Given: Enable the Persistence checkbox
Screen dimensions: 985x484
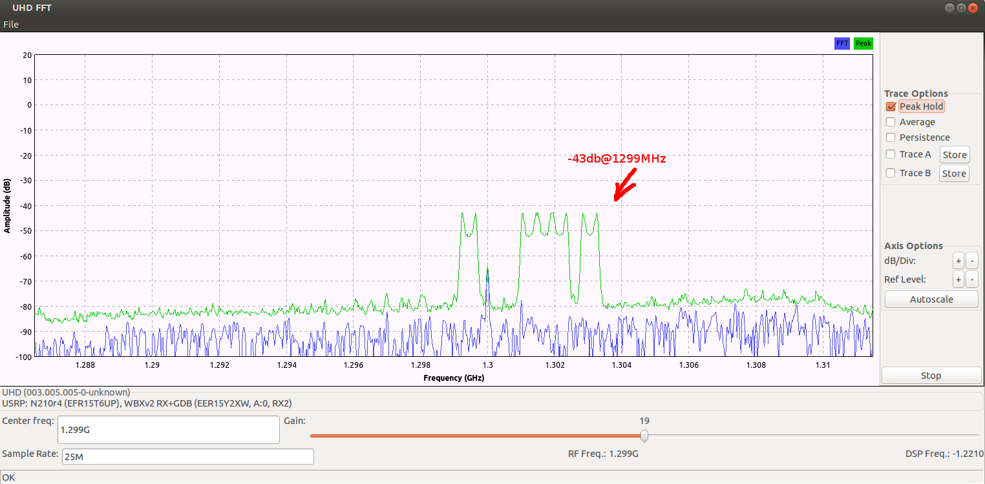Looking at the screenshot, I should click(x=891, y=137).
